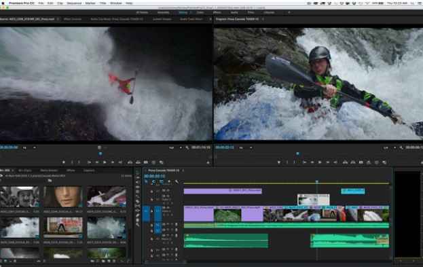The height and width of the screenshot is (267, 423).
Task: Export a frame from the Source monitor
Action: click(146, 162)
